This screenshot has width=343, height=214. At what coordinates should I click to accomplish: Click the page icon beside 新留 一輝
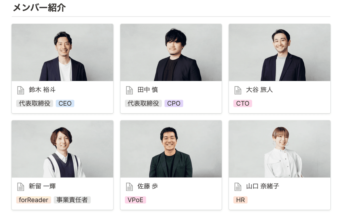21,187
